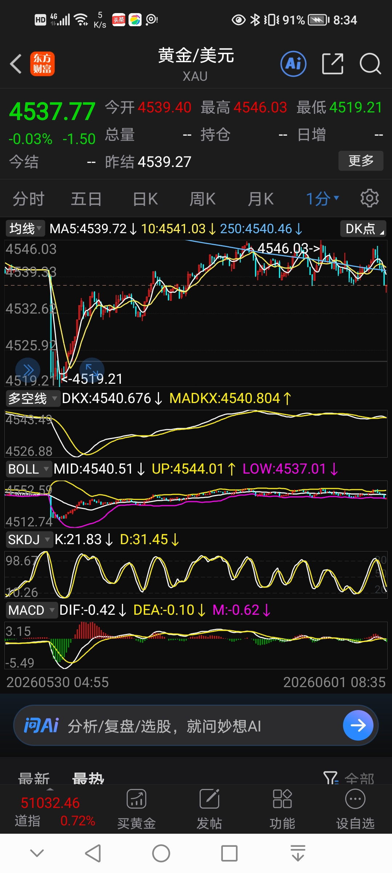Switch to 月K chart tab
The height and width of the screenshot is (873, 392).
coord(261,199)
